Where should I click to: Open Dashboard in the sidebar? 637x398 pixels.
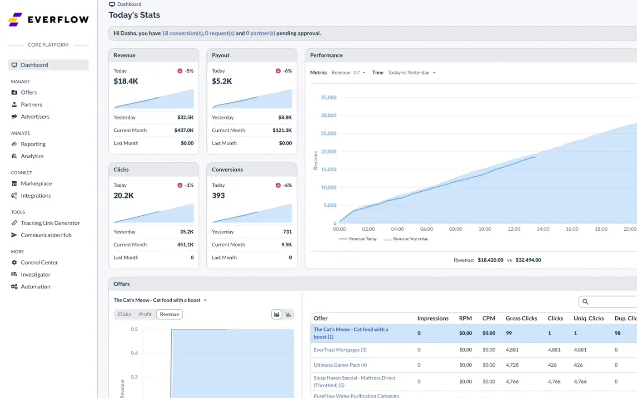pos(48,65)
